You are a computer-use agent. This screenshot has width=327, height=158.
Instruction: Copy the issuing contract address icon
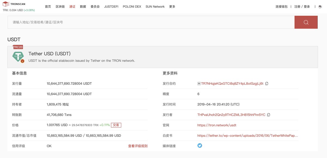tap(267, 83)
